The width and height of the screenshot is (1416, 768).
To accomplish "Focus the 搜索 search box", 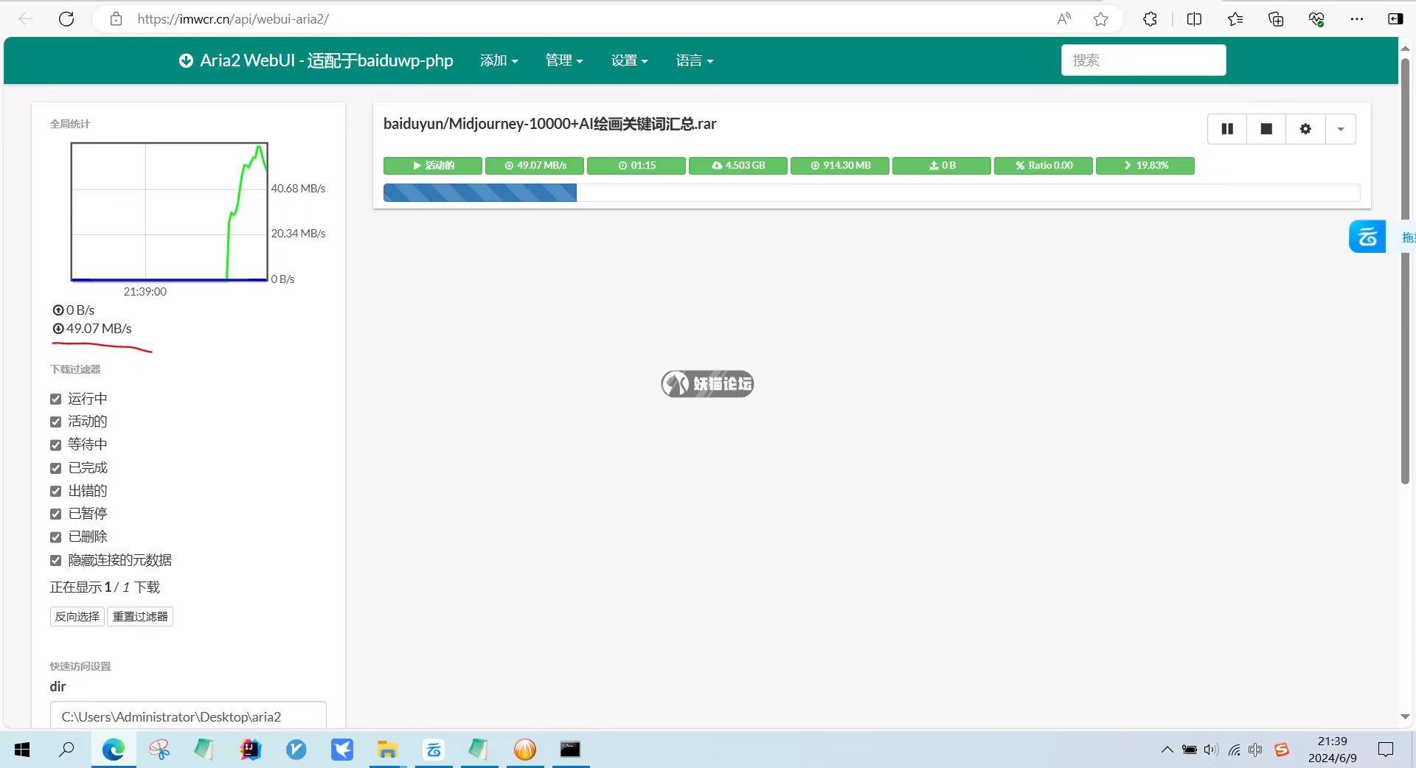I will [x=1143, y=60].
